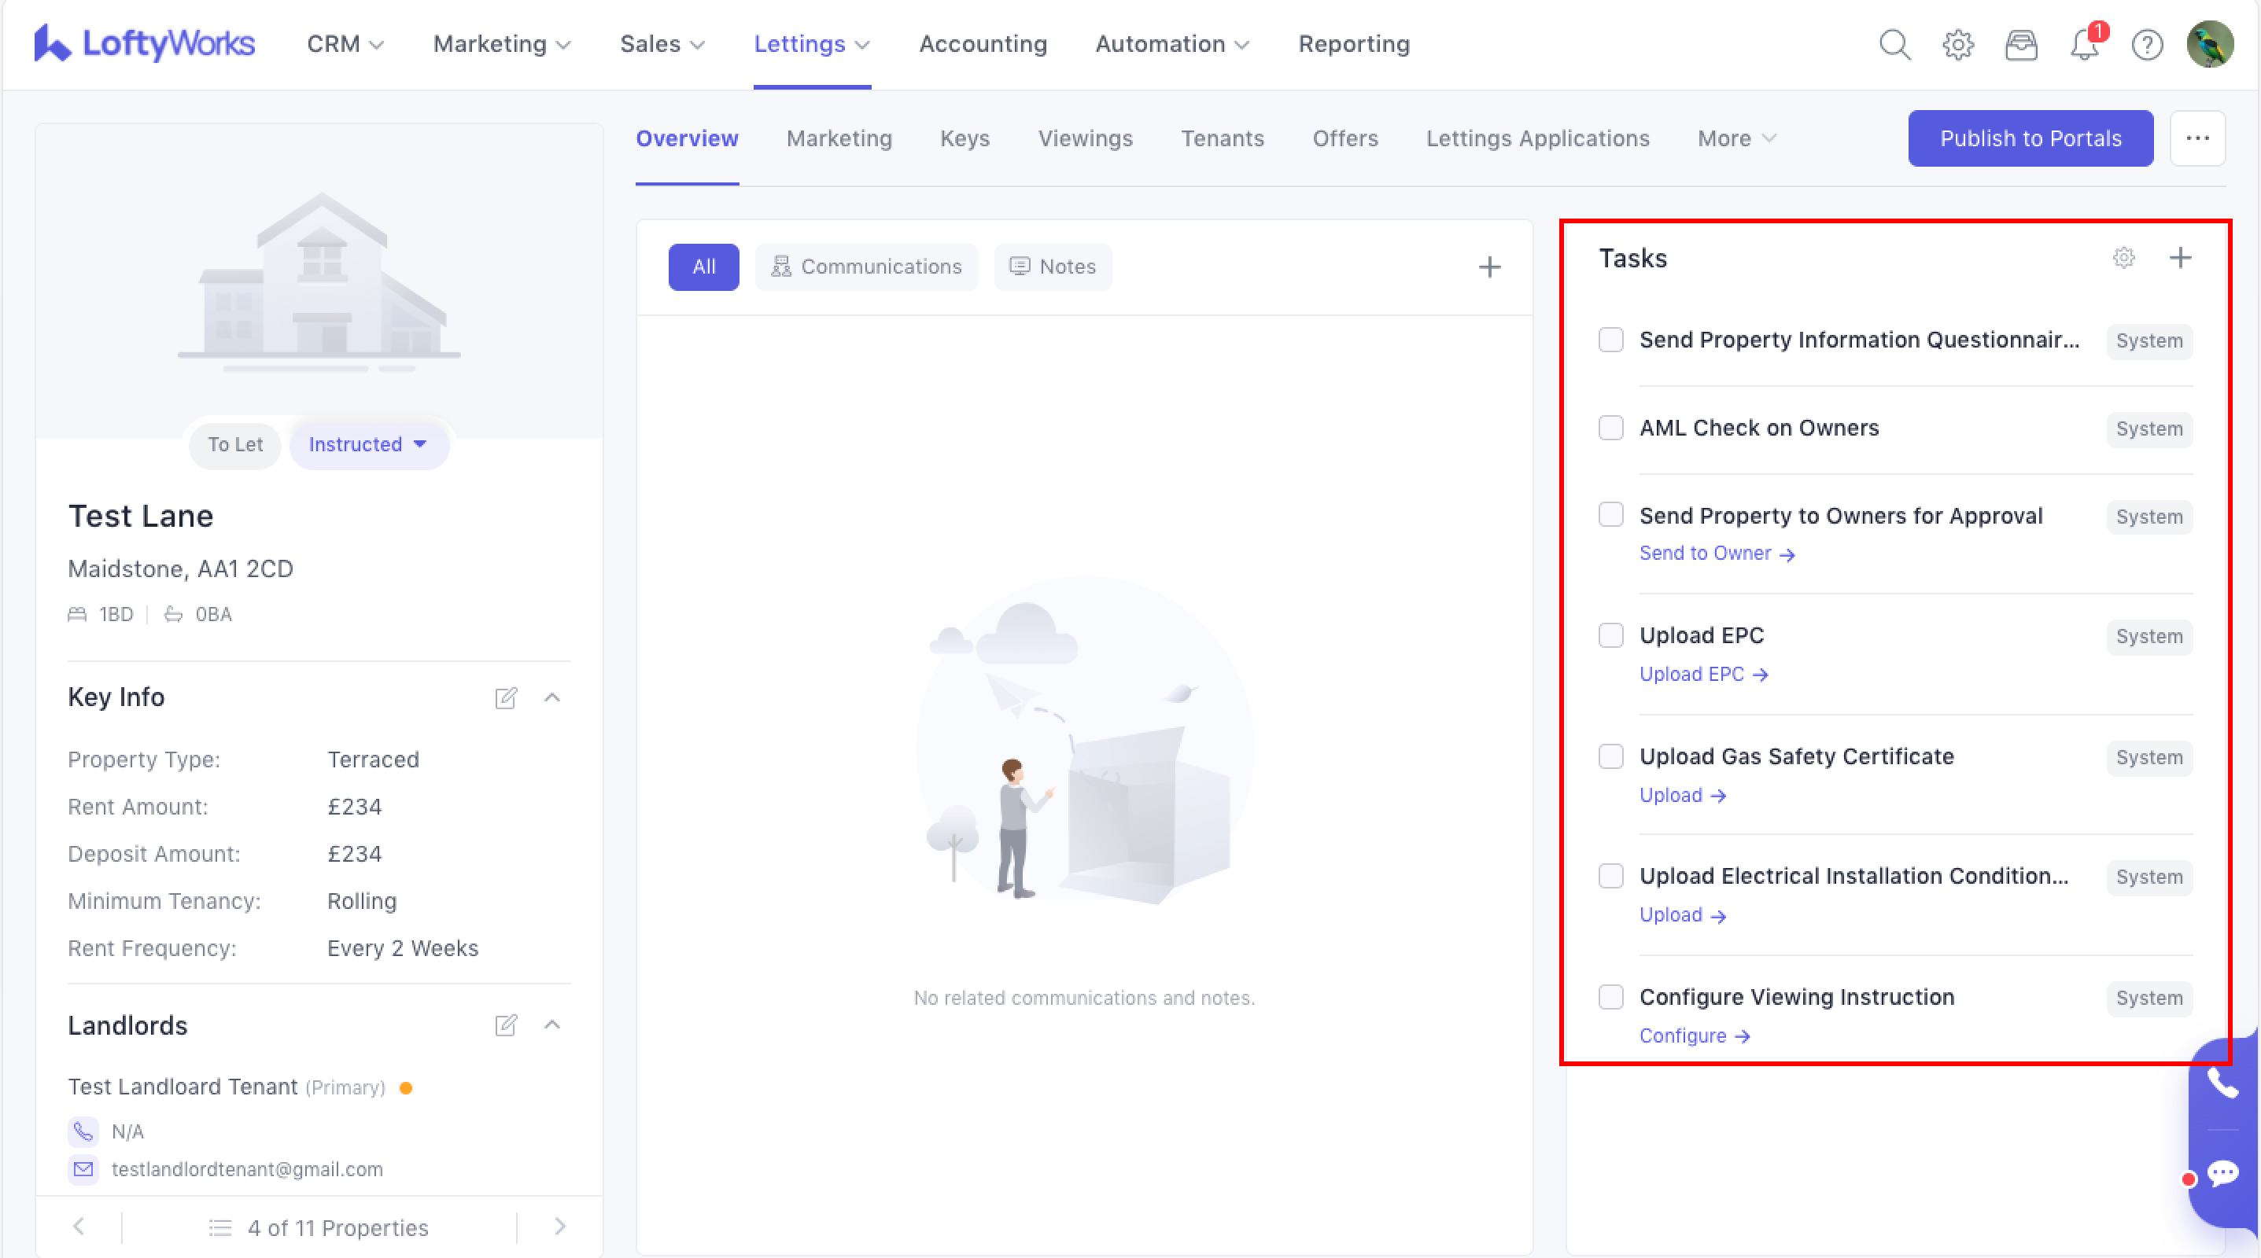Image resolution: width=2261 pixels, height=1258 pixels.
Task: Mark Configure Viewing Instruction task complete
Action: (1610, 997)
